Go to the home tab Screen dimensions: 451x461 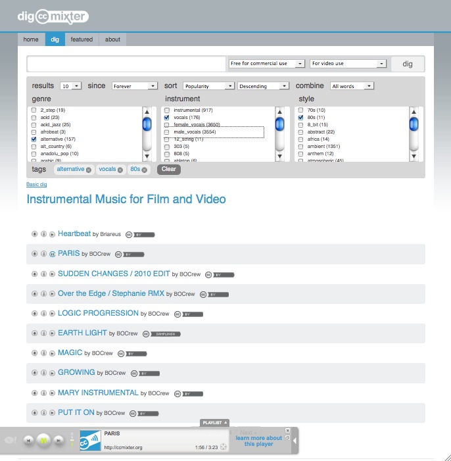[x=31, y=39]
